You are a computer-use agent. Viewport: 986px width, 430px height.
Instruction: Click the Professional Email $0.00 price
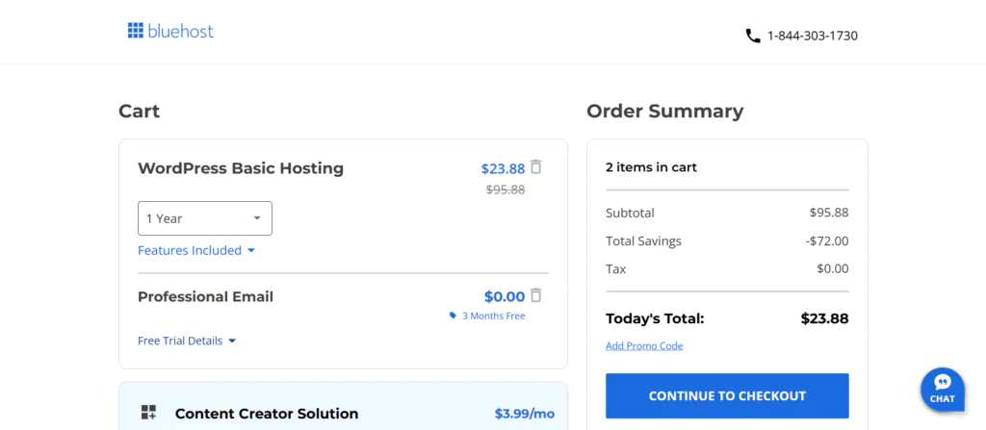click(x=505, y=296)
